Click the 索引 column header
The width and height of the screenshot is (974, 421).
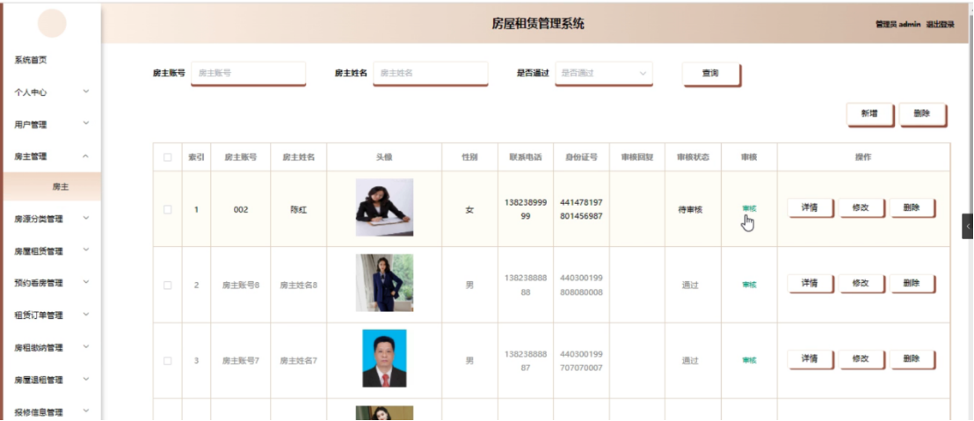click(x=196, y=157)
